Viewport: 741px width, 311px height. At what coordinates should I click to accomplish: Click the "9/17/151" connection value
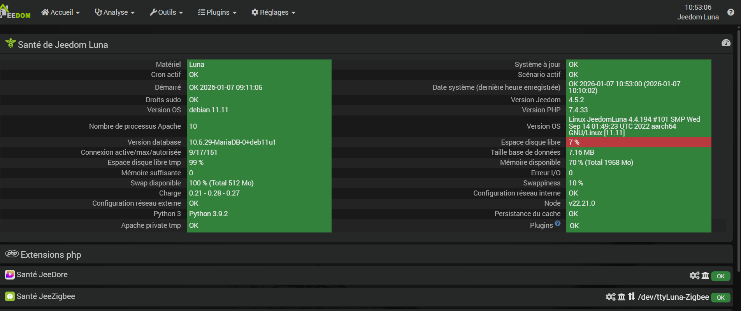(x=203, y=152)
